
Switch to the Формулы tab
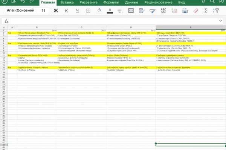pyautogui.click(x=111, y=3)
